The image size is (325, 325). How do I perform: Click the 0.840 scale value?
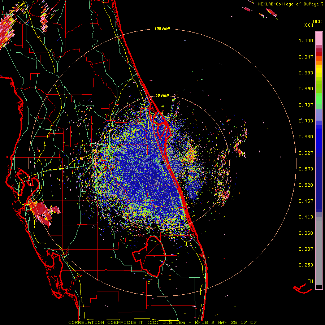coord(306,89)
